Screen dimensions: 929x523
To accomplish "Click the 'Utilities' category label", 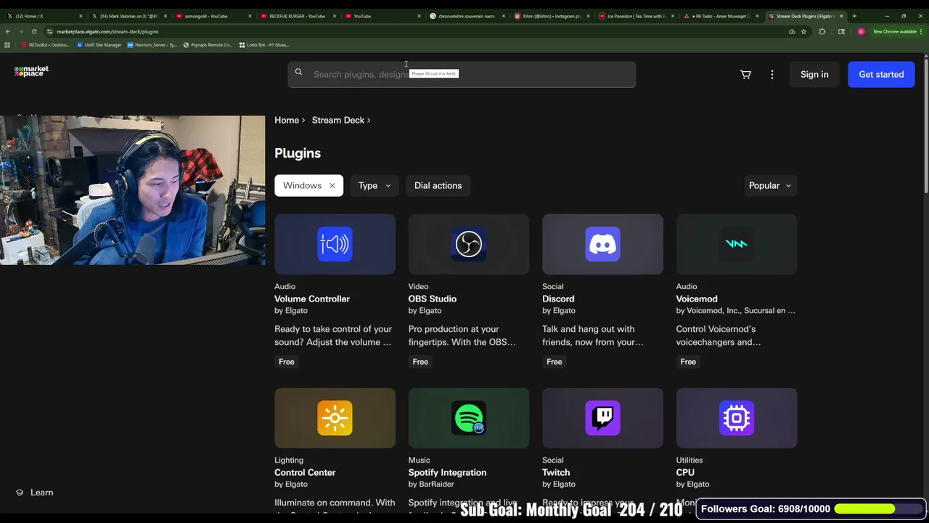I will [689, 460].
